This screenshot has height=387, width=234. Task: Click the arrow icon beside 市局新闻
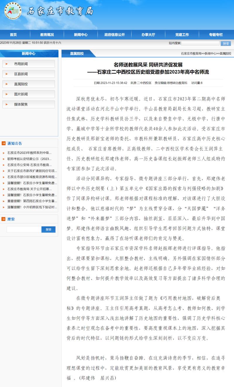tap(6, 64)
